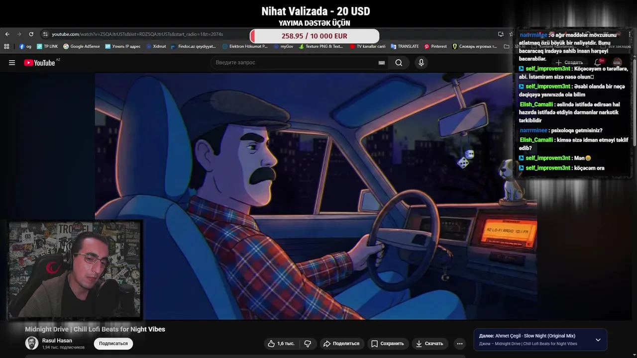The height and width of the screenshot is (358, 637).
Task: Reload the page with the refresh icon
Action: click(x=31, y=34)
